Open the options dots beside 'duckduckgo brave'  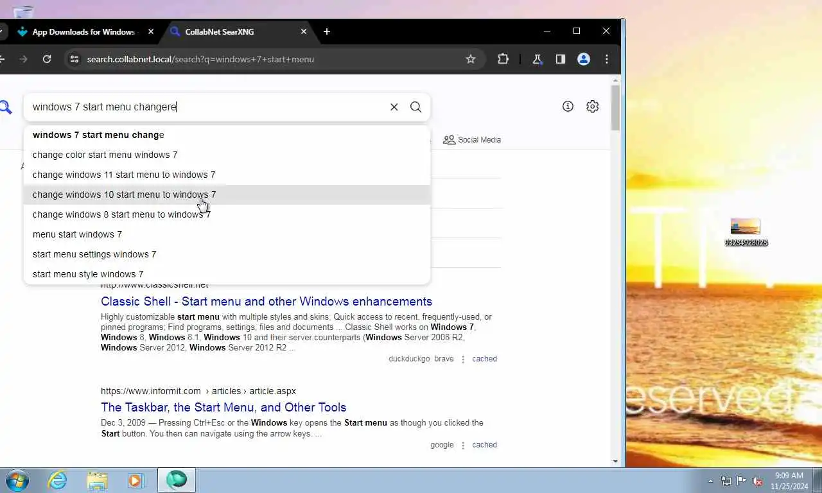(x=463, y=359)
